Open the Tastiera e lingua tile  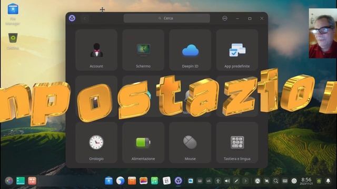tap(237, 143)
